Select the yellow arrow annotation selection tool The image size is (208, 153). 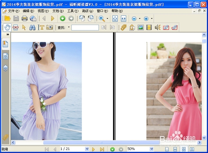point(24,27)
